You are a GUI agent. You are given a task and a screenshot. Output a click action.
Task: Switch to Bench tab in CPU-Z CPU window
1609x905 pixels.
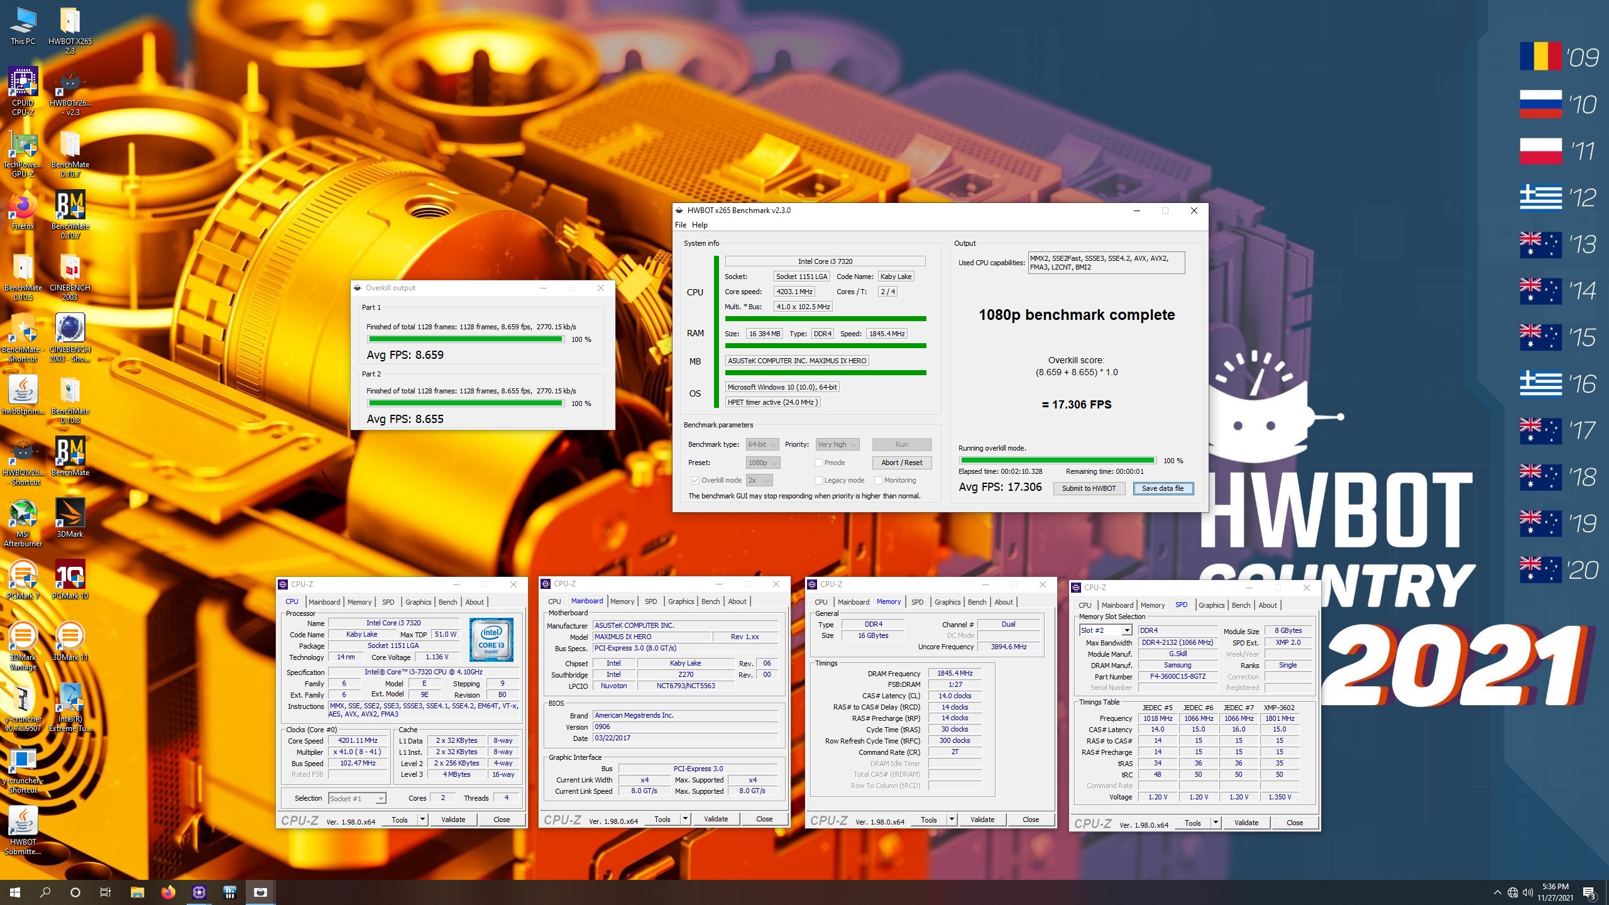448,602
